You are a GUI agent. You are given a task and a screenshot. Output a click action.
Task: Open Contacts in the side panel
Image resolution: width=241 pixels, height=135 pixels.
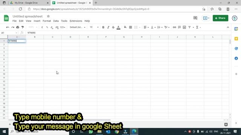[x=236, y=58]
